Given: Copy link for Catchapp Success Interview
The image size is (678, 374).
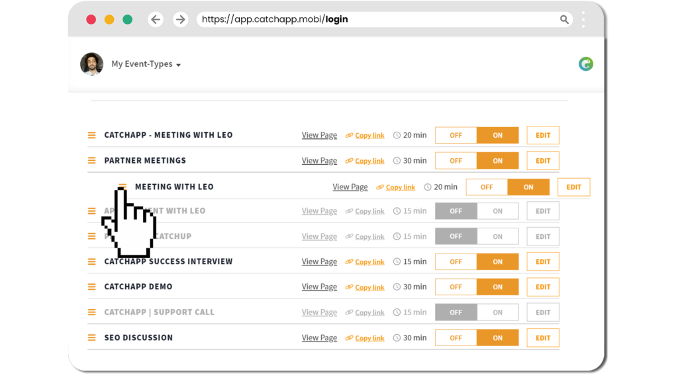Looking at the screenshot, I should (x=369, y=262).
